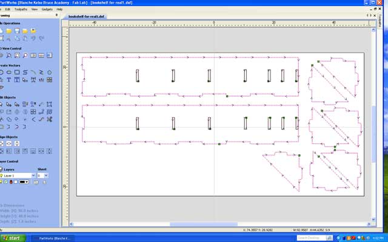The image size is (388, 242).
Task: Click the Search Desktop input field
Action: click(x=311, y=238)
